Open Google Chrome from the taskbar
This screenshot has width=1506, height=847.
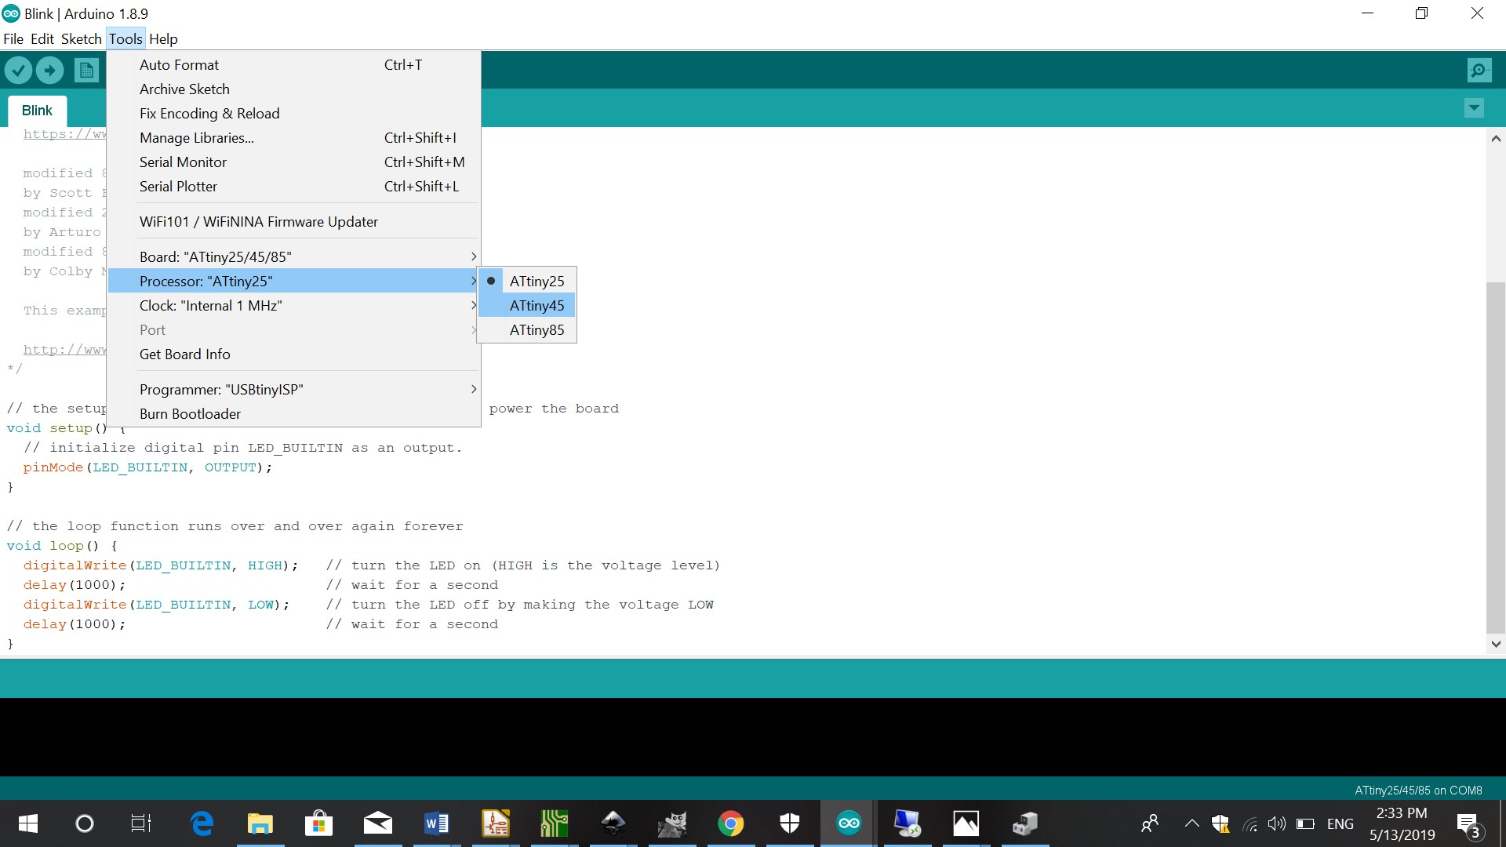click(730, 823)
